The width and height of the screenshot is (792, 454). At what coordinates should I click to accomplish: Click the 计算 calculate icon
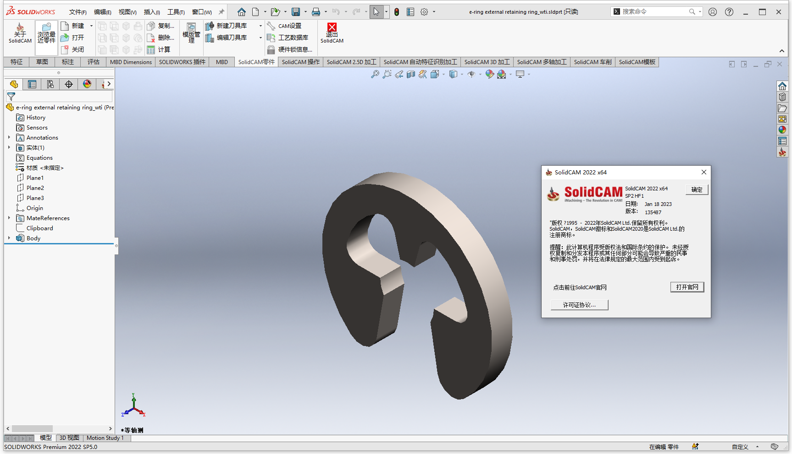(x=159, y=49)
